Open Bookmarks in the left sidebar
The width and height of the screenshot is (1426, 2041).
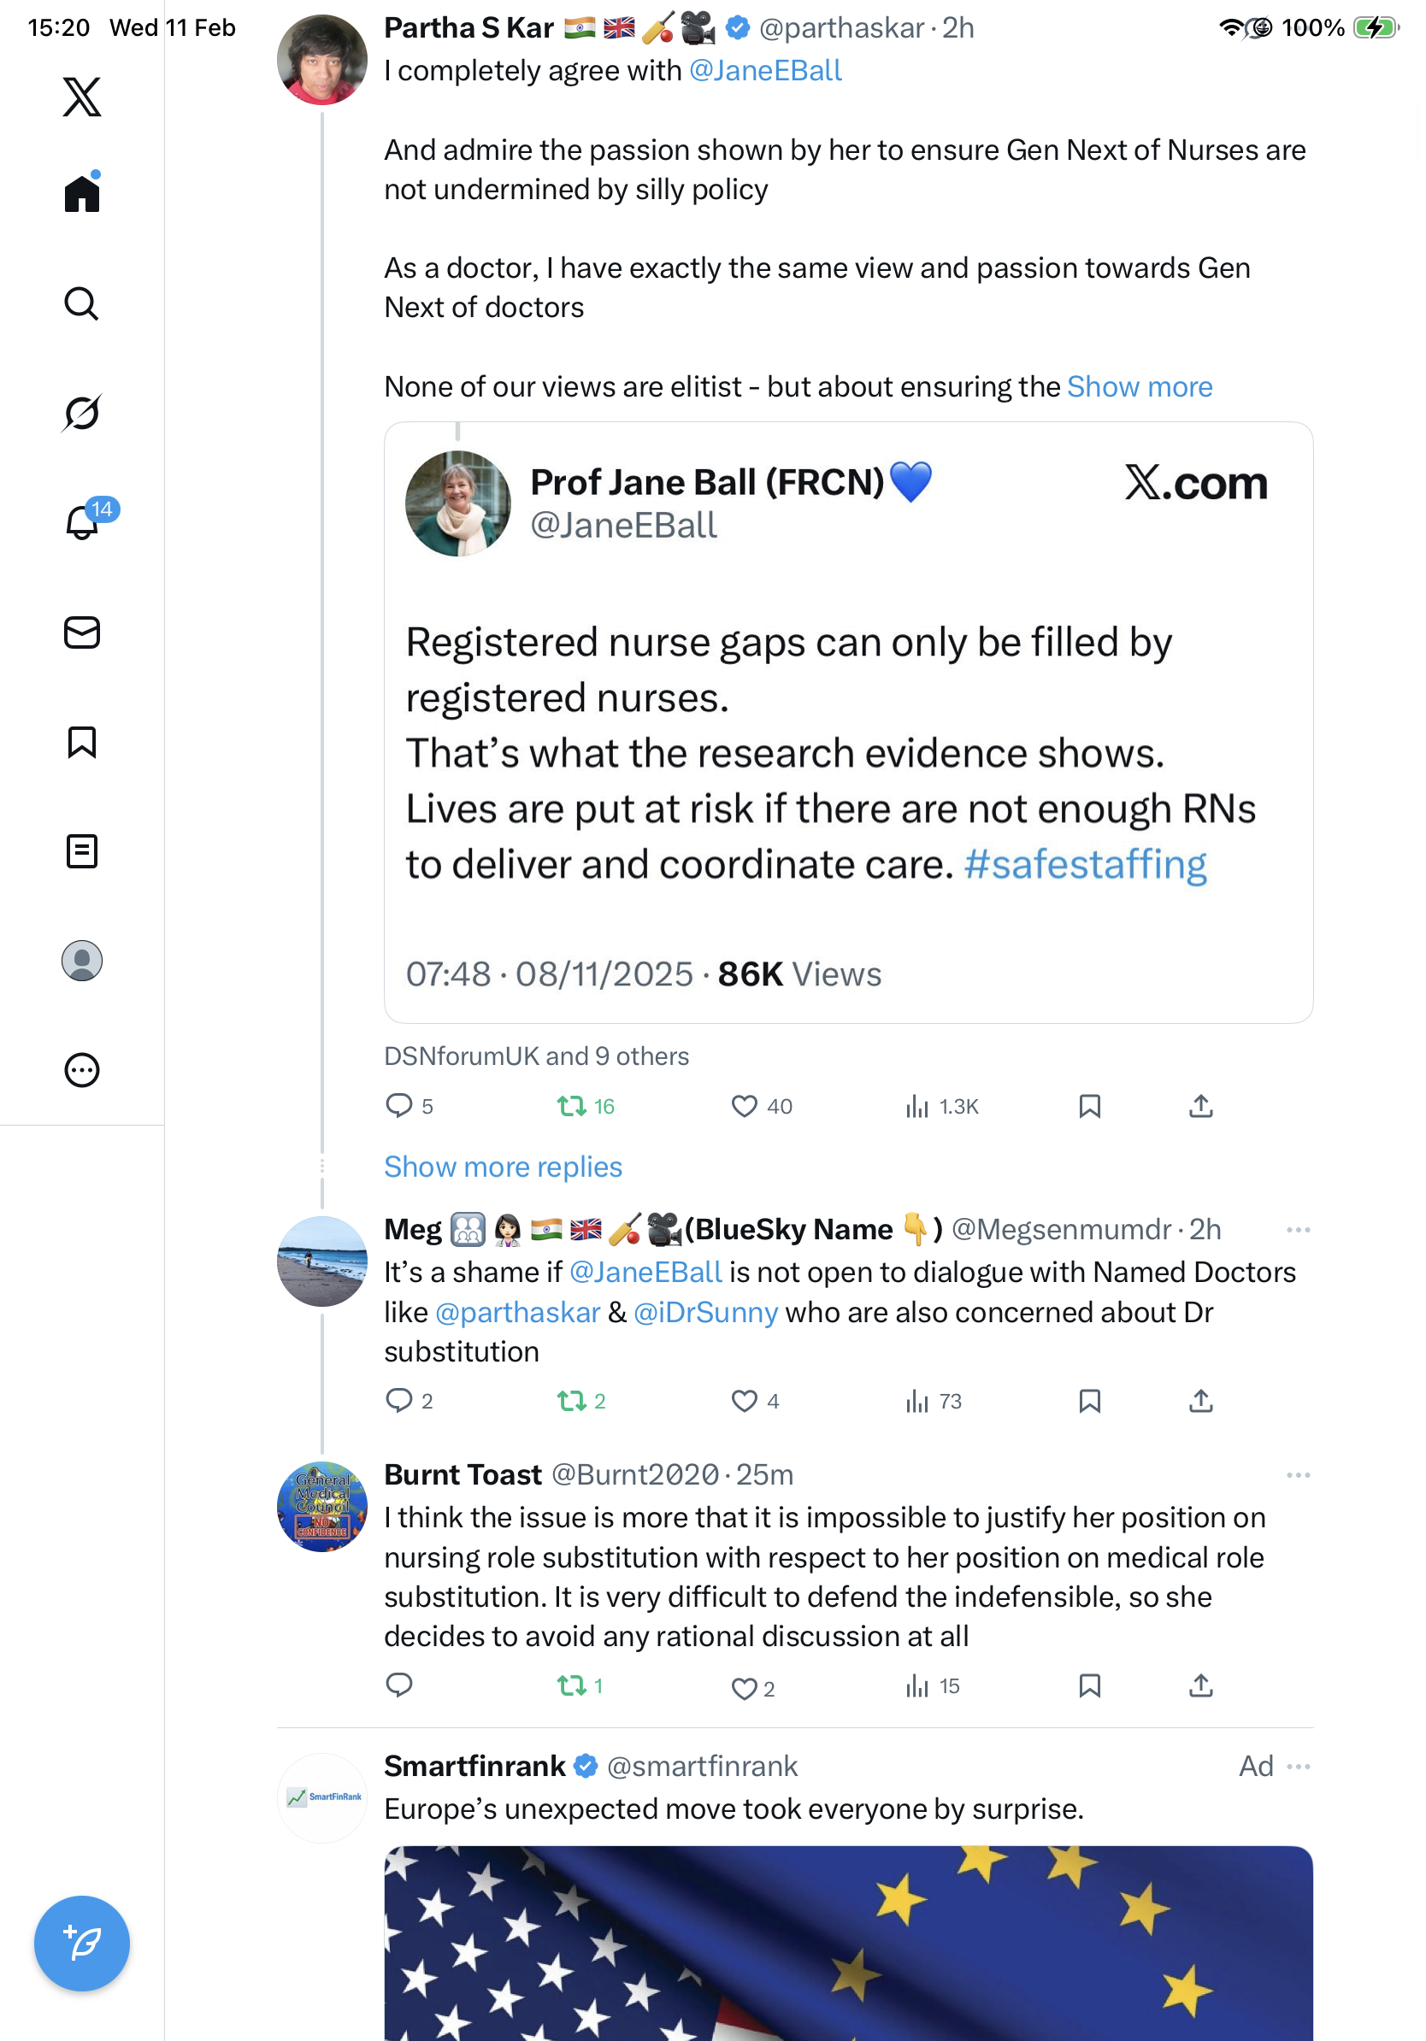pos(82,742)
